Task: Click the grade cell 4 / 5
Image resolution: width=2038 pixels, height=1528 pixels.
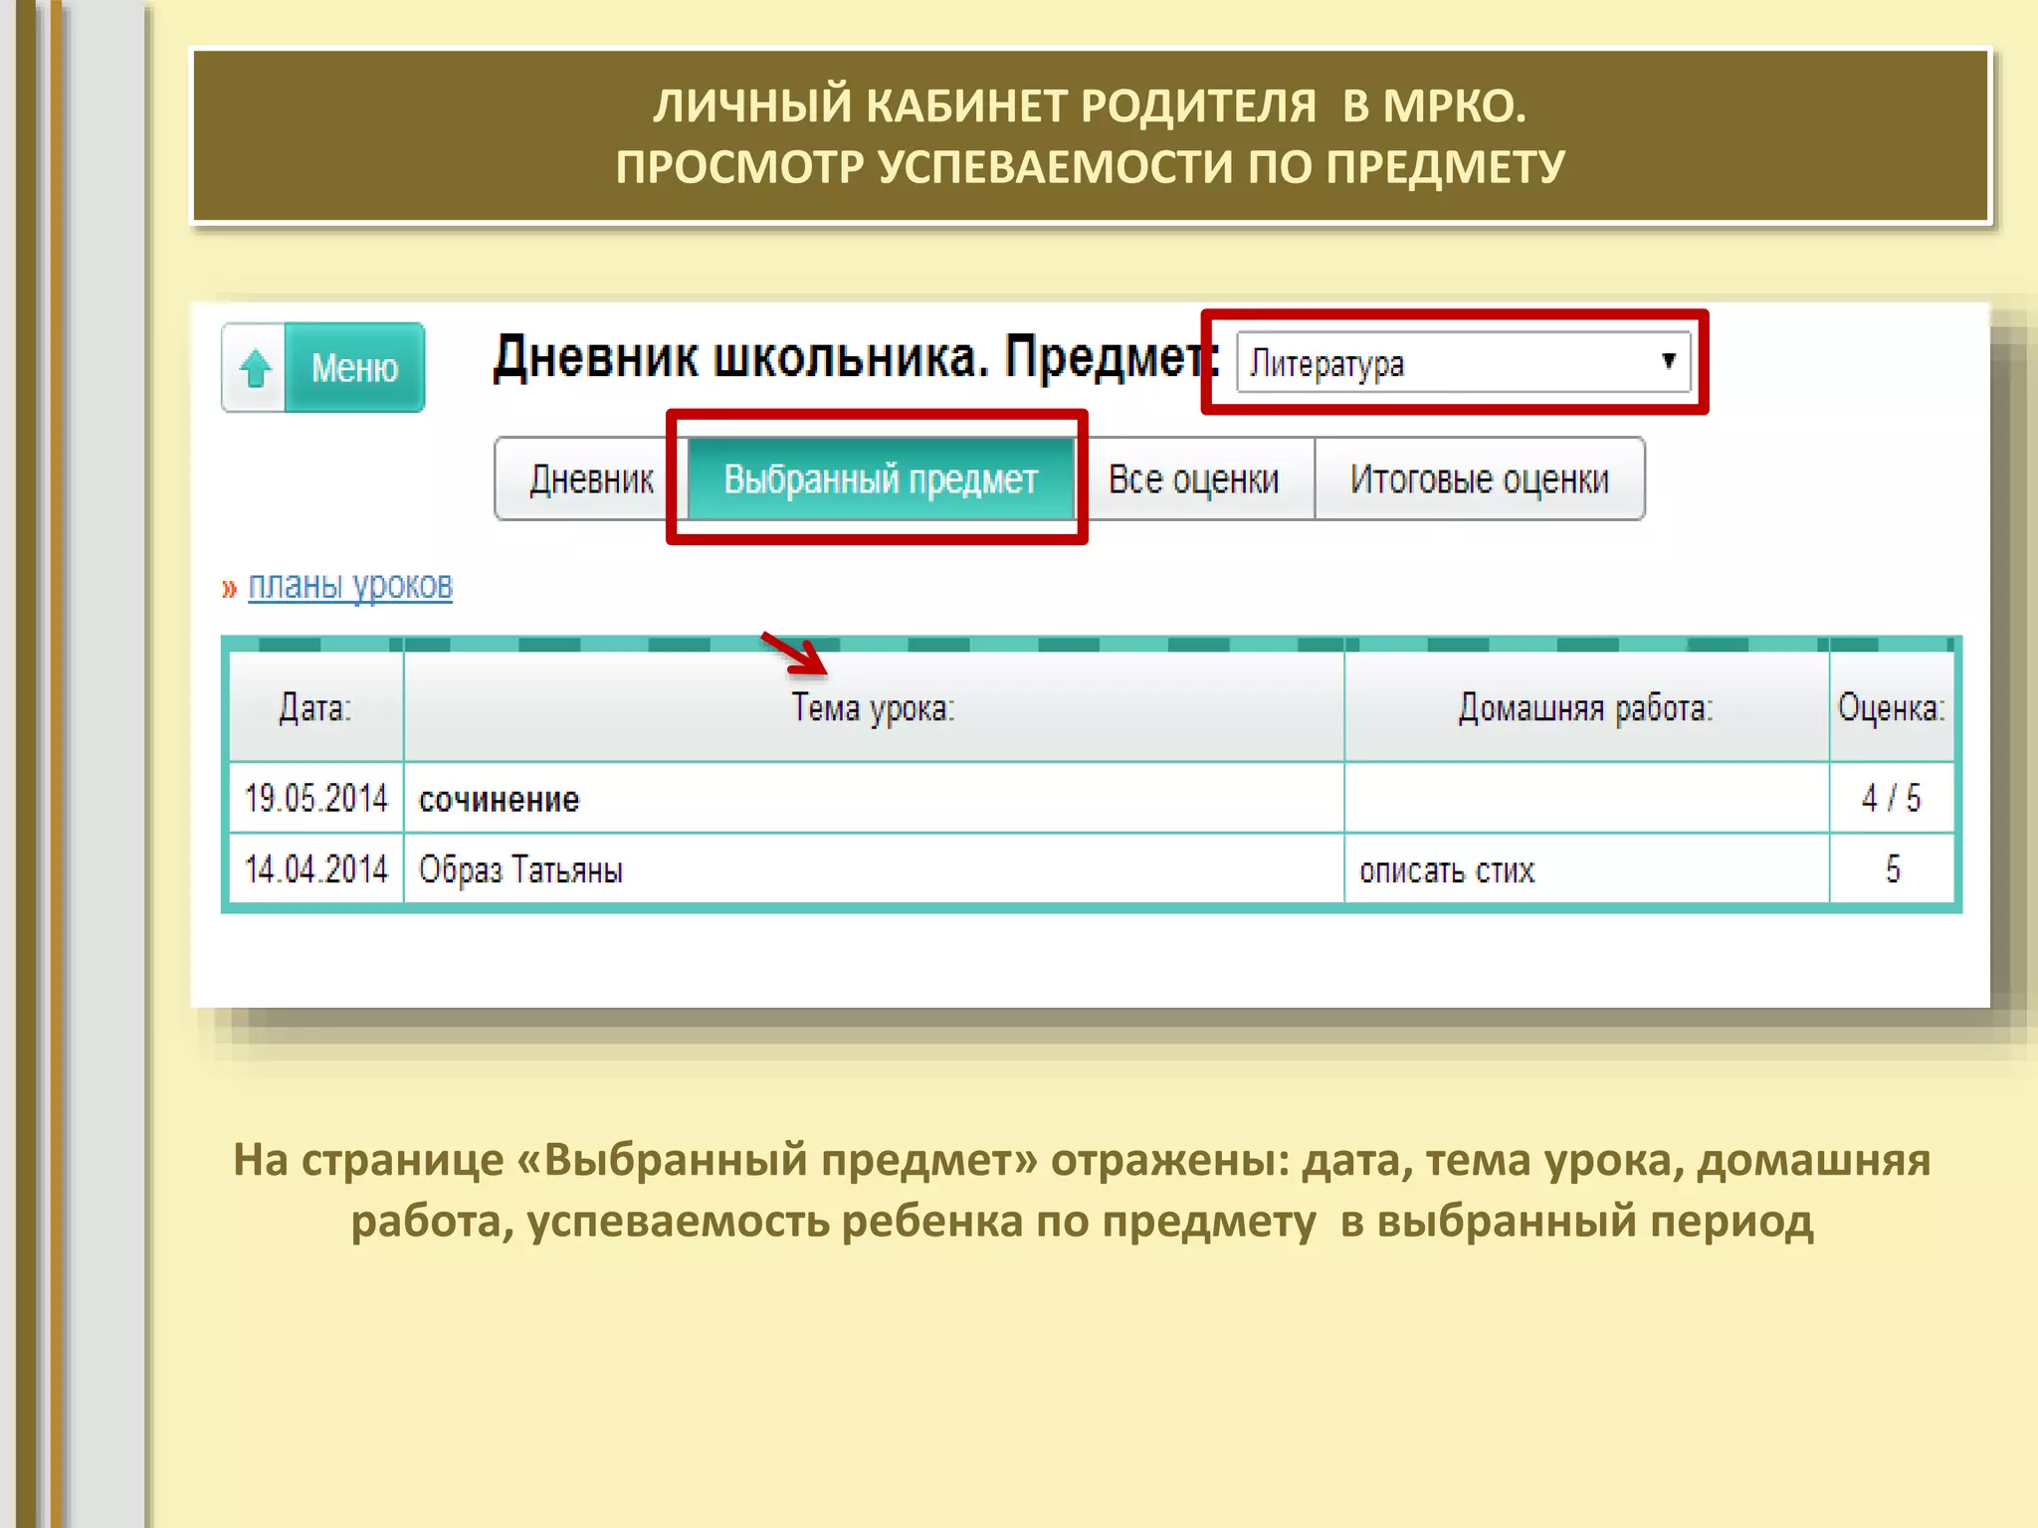Action: pos(1892,798)
